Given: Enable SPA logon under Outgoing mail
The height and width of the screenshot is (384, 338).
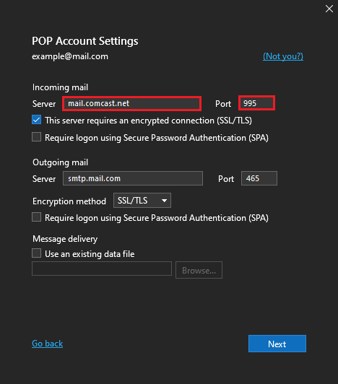Looking at the screenshot, I should pos(37,217).
